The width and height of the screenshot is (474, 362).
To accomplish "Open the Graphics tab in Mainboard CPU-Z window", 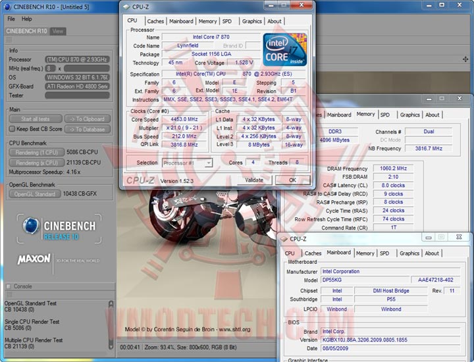I will pos(409,253).
